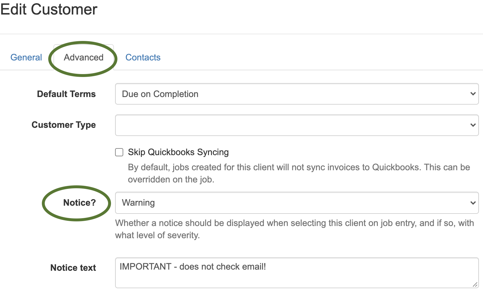The width and height of the screenshot is (483, 294).
Task: Click the Customer Type chevron arrow
Action: tap(473, 125)
